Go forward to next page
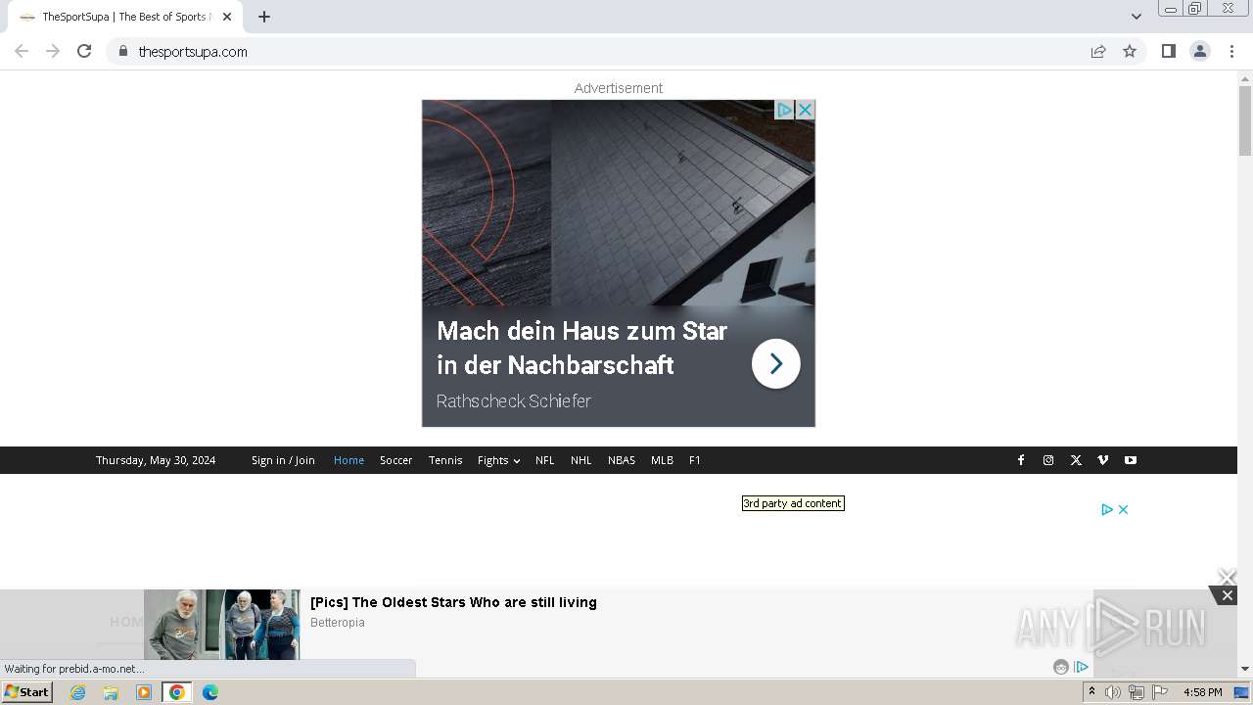1253x705 pixels. (x=53, y=51)
